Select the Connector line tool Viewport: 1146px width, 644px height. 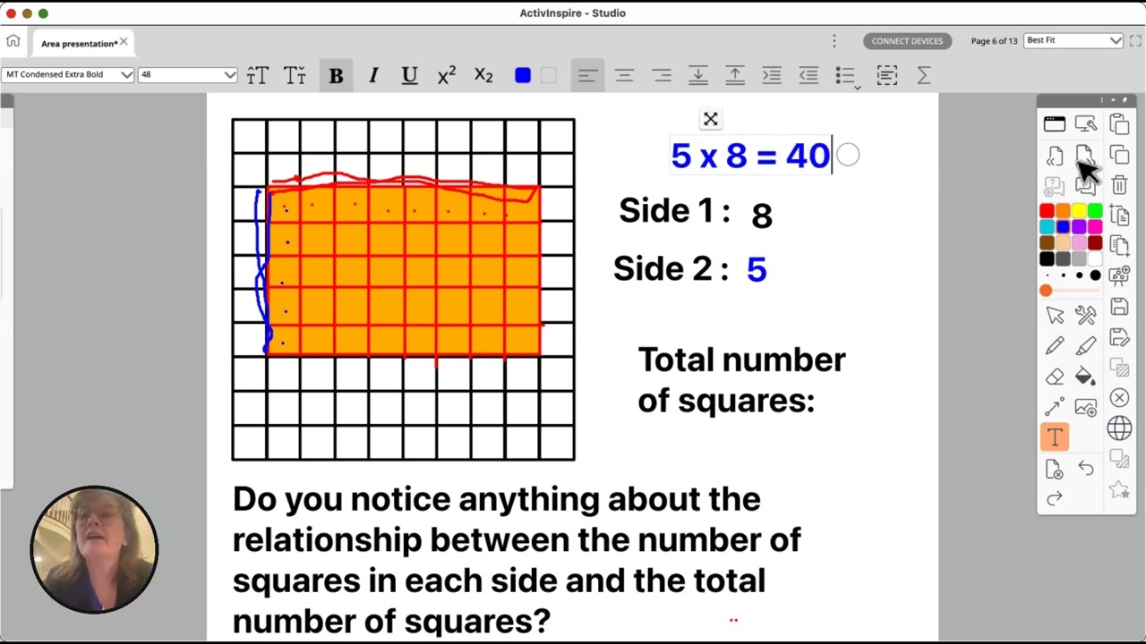pyautogui.click(x=1054, y=408)
